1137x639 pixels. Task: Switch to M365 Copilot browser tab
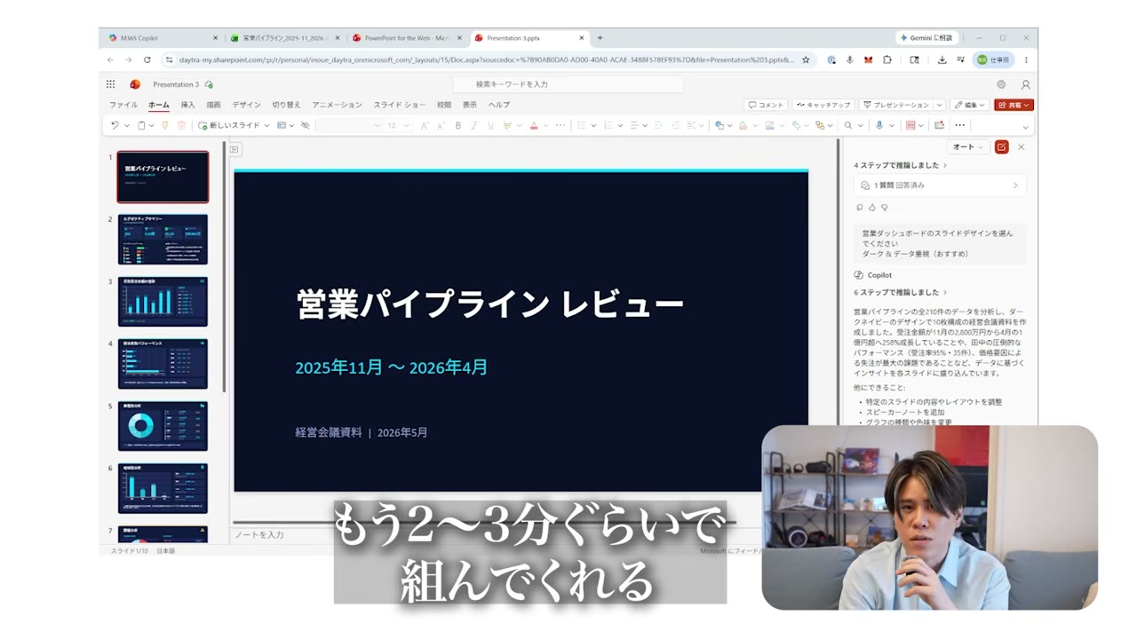(x=161, y=38)
